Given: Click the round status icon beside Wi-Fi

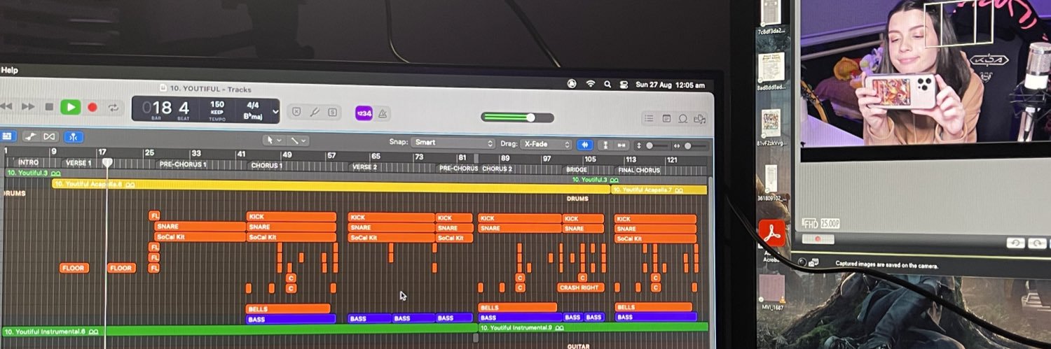Looking at the screenshot, I should (x=572, y=84).
